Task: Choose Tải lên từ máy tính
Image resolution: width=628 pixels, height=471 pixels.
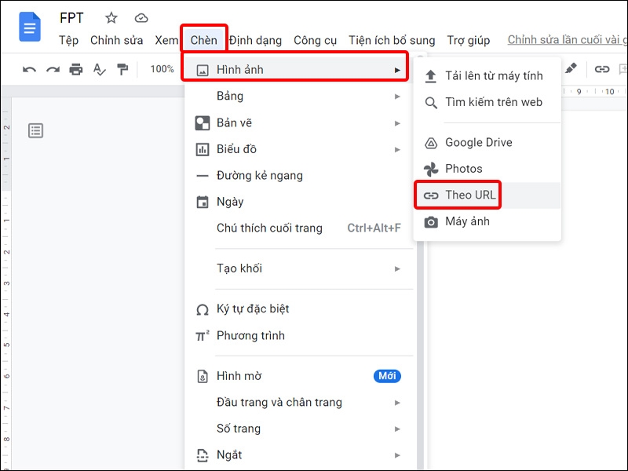Action: click(487, 75)
